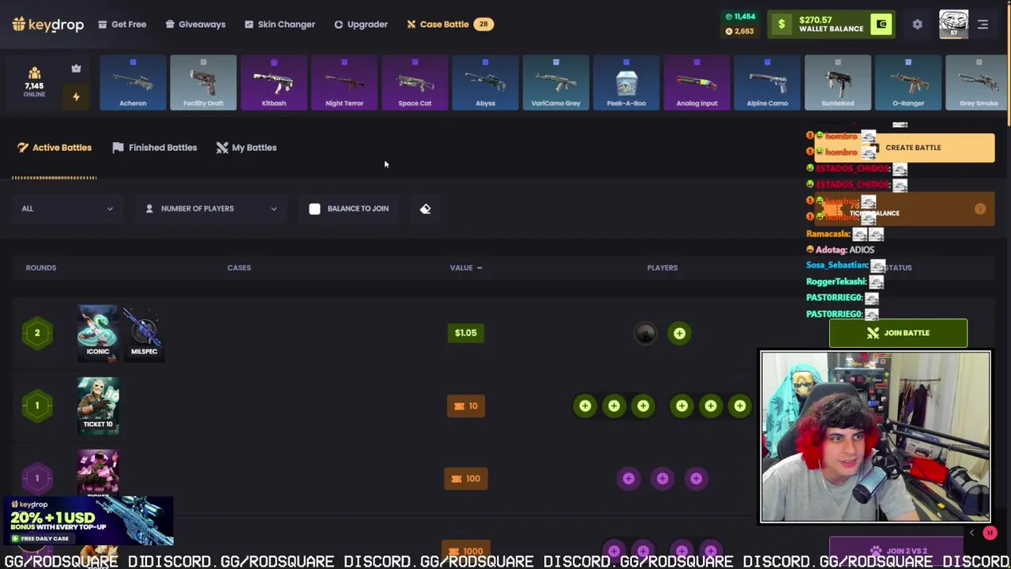1011x569 pixels.
Task: Select the Facility Draft drop item
Action: (203, 82)
